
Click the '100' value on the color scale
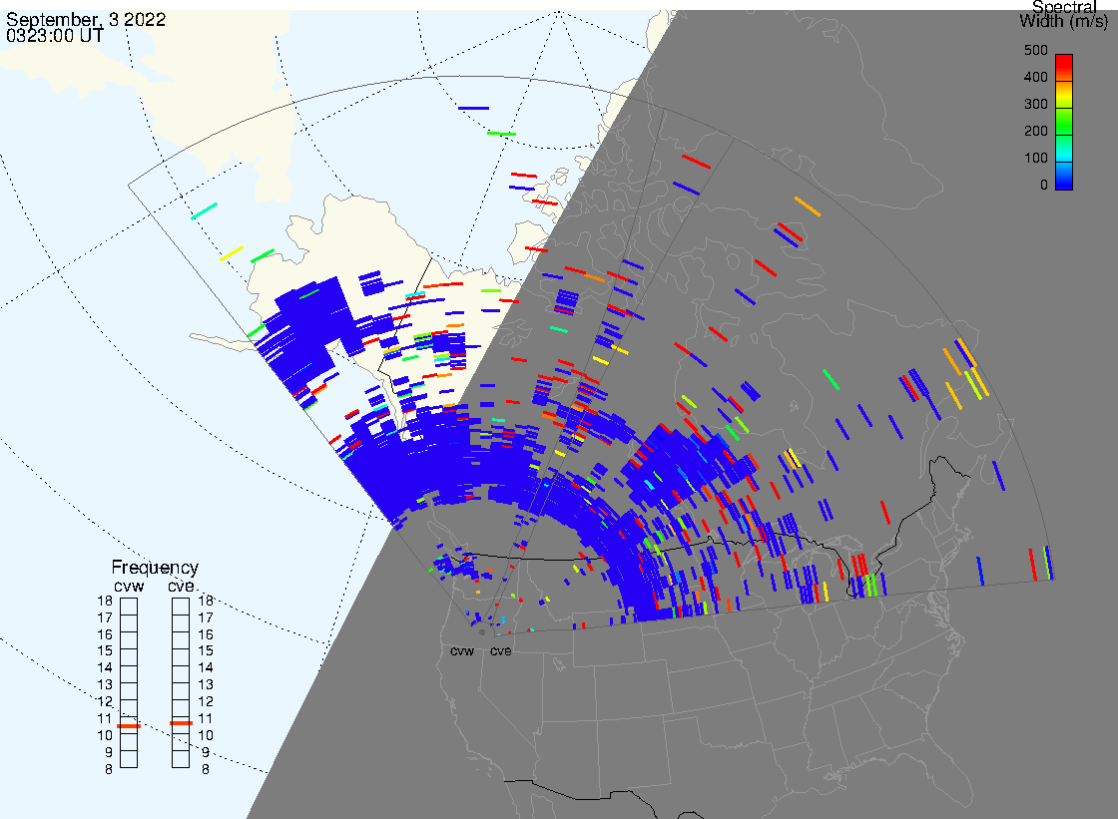point(1035,159)
